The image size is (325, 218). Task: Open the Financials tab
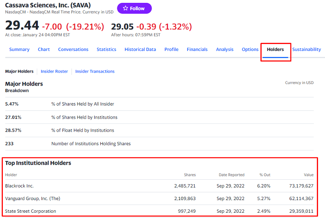click(x=197, y=49)
